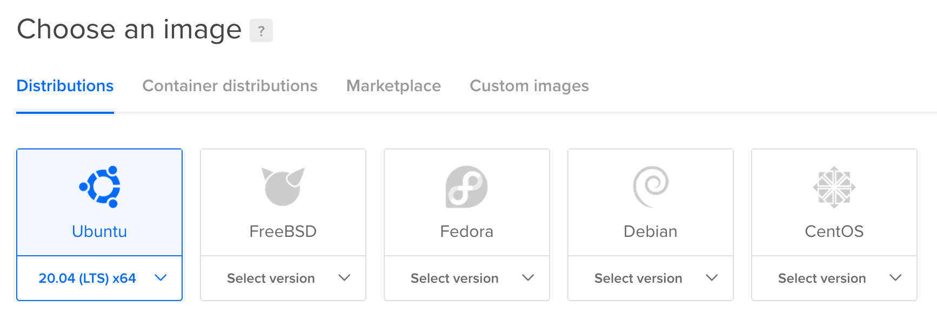Open the CentOS Select version dropdown

(834, 278)
